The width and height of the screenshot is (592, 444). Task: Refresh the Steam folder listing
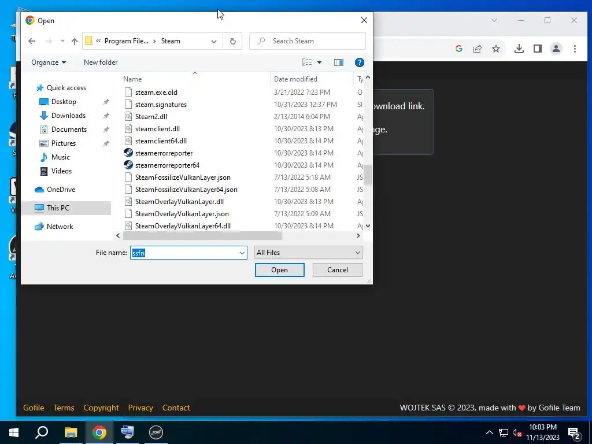pos(232,41)
